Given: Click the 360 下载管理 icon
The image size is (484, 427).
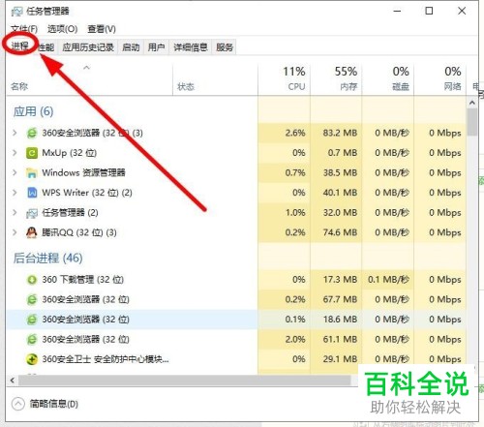Looking at the screenshot, I should 32,280.
